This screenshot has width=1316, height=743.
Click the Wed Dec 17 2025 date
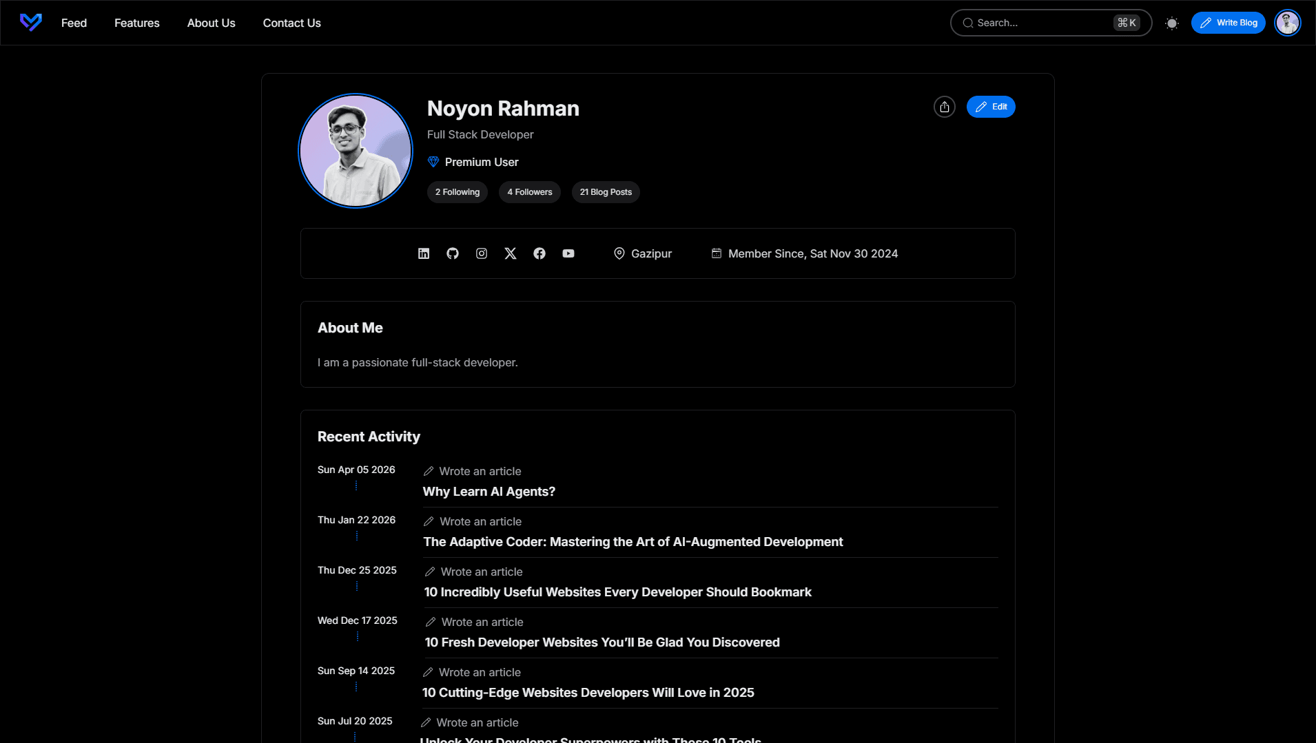click(358, 620)
